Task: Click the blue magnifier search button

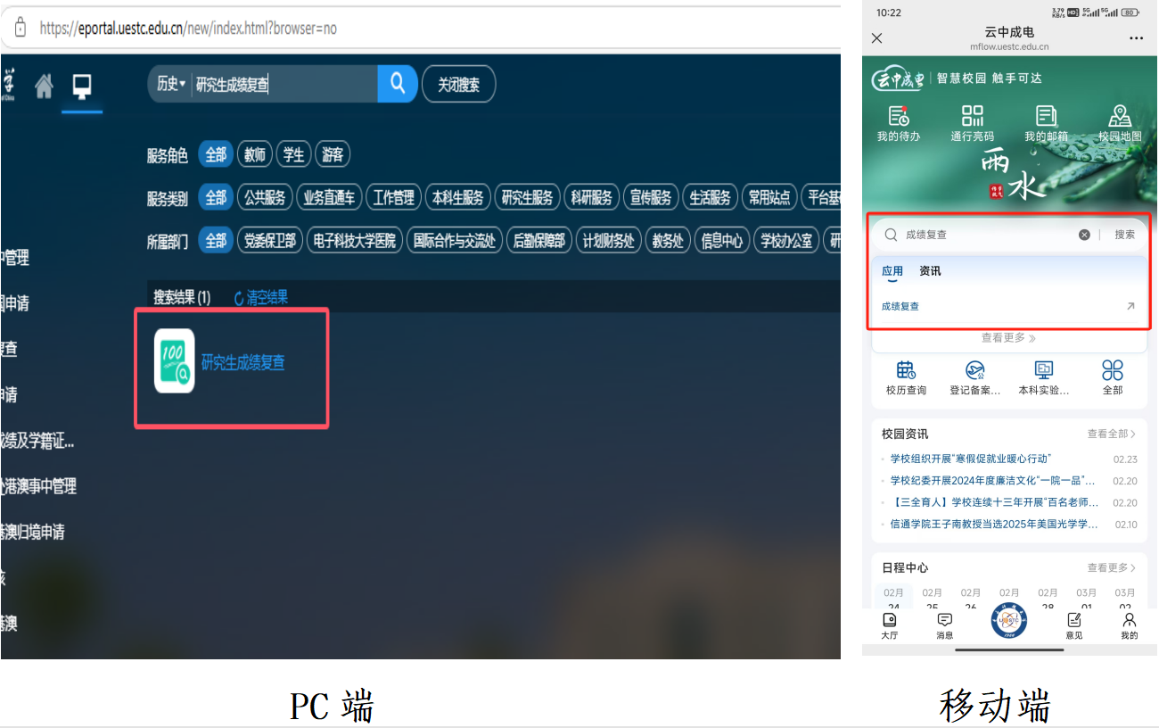Action: (x=397, y=84)
